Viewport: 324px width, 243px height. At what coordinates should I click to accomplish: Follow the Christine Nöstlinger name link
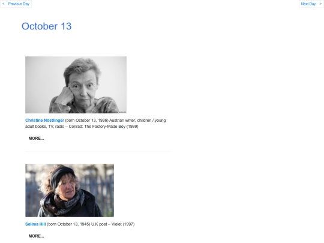click(44, 120)
